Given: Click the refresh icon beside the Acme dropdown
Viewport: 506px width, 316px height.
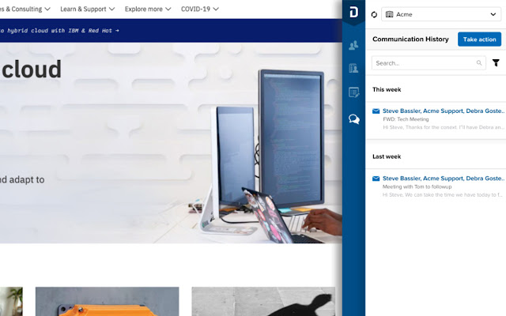Looking at the screenshot, I should click(374, 14).
